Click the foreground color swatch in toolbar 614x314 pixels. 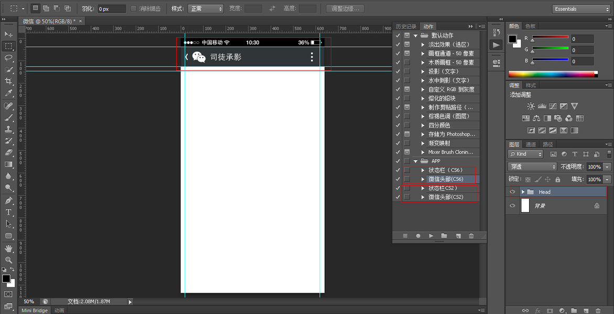pos(6,278)
